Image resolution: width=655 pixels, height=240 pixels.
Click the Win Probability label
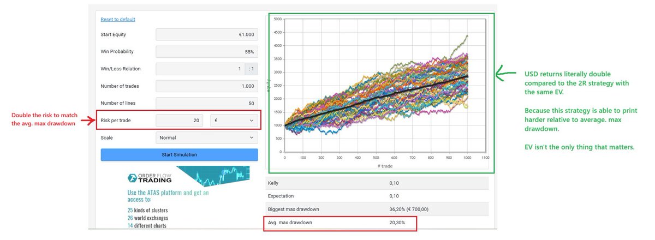[117, 52]
